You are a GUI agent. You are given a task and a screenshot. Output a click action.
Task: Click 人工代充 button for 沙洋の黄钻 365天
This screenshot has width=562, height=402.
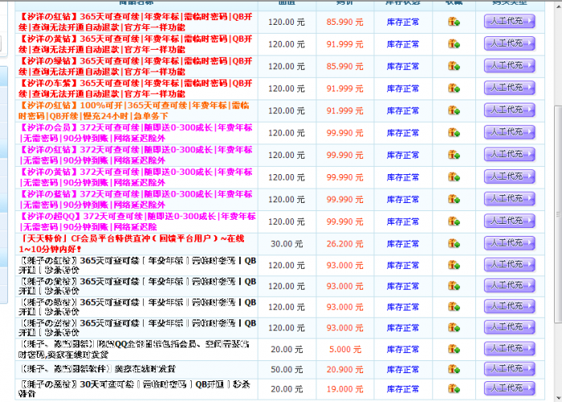tap(509, 43)
